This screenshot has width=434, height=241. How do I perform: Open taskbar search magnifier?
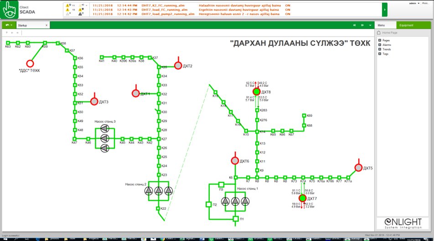click(15, 239)
